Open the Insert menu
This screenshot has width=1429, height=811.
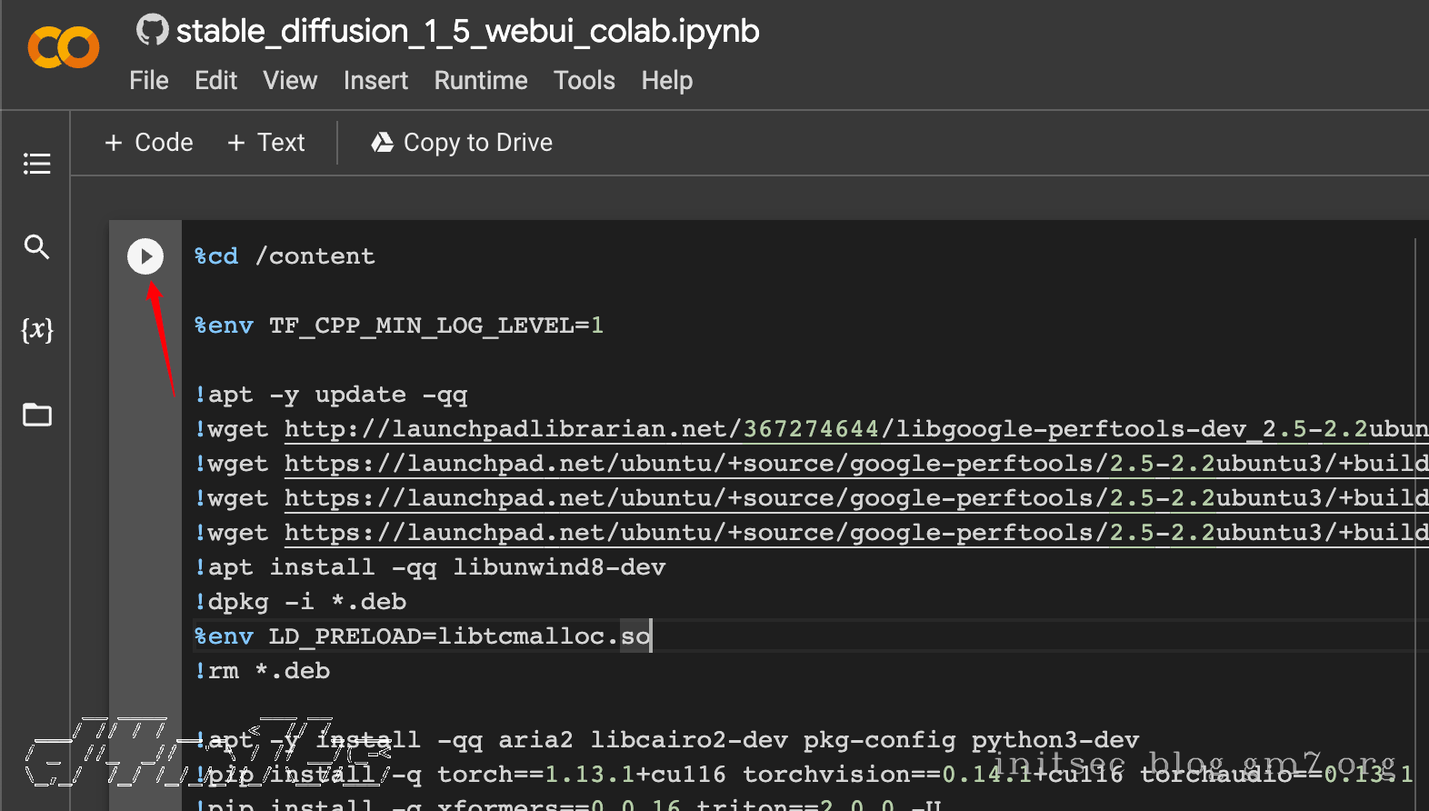(x=375, y=81)
